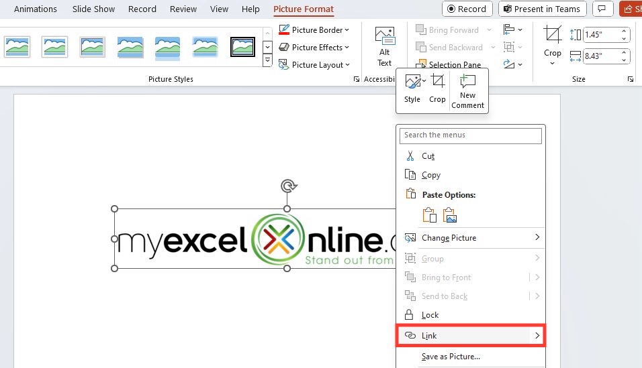Open the comments pane icon
Image resolution: width=642 pixels, height=368 pixels.
(602, 9)
